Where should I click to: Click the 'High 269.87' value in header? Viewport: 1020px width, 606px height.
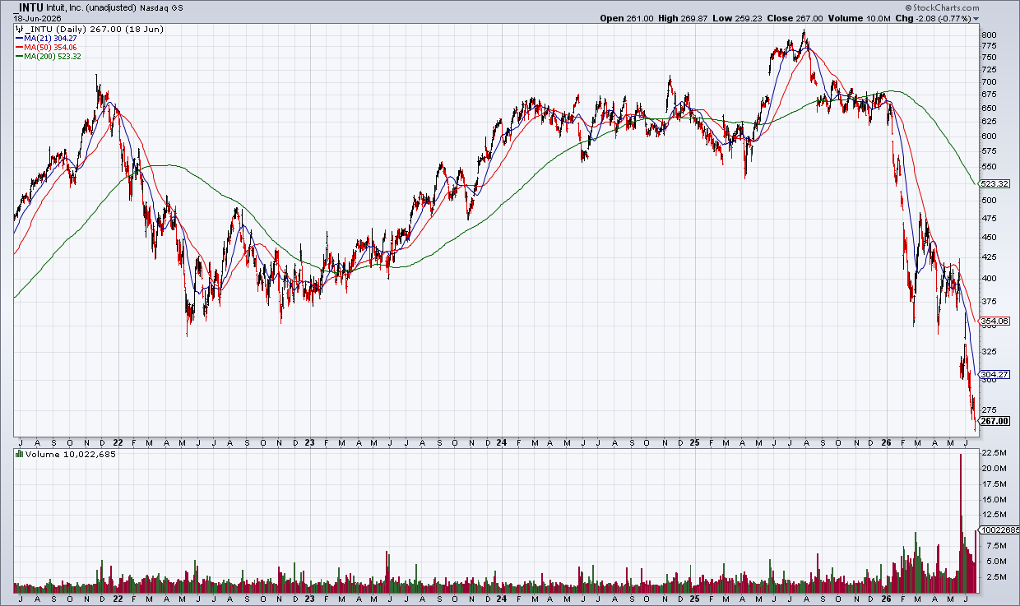[684, 18]
